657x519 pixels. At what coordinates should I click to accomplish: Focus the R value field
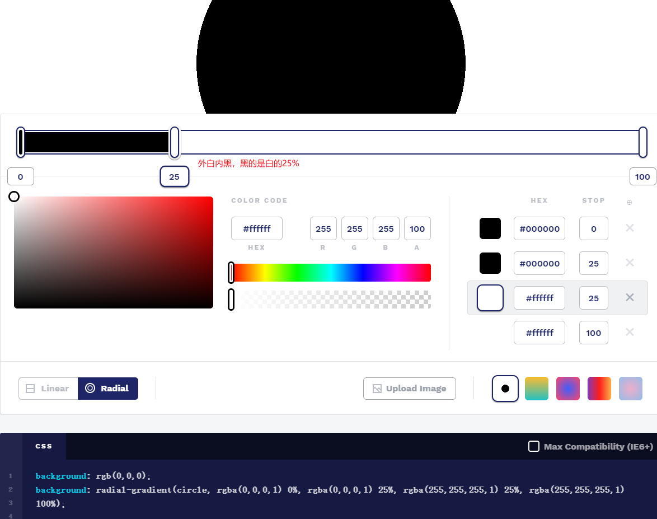323,228
